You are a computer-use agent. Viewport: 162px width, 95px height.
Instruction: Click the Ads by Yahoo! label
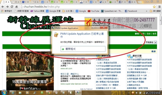point(86,89)
